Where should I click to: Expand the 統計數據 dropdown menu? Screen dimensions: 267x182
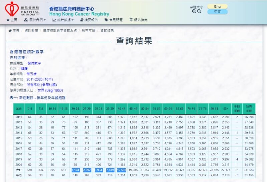(63, 20)
